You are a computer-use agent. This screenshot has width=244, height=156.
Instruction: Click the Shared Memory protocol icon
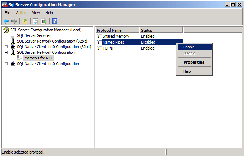(x=99, y=36)
